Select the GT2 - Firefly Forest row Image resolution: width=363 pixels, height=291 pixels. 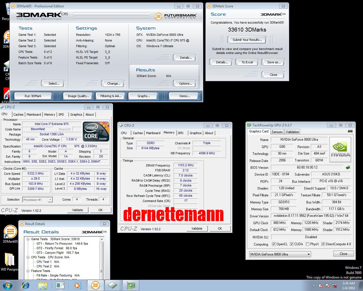(x=57, y=248)
